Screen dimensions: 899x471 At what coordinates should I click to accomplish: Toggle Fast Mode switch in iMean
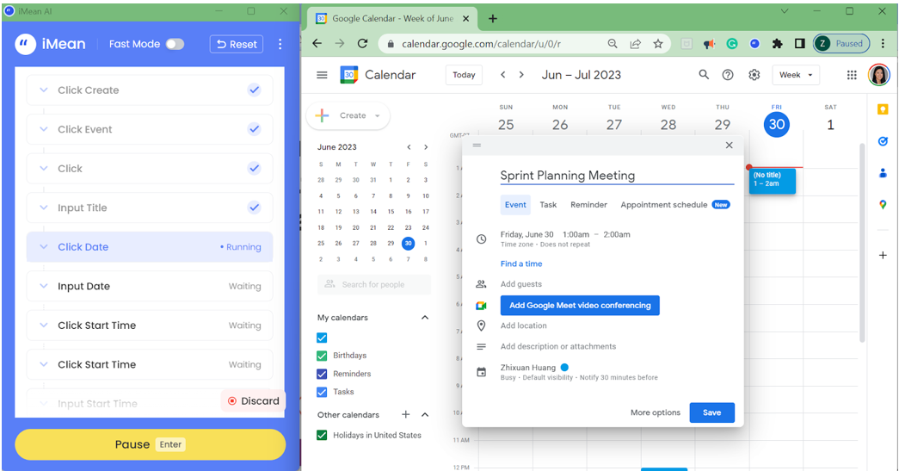[x=175, y=44]
